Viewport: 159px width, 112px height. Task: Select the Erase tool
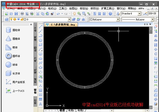[156, 27]
